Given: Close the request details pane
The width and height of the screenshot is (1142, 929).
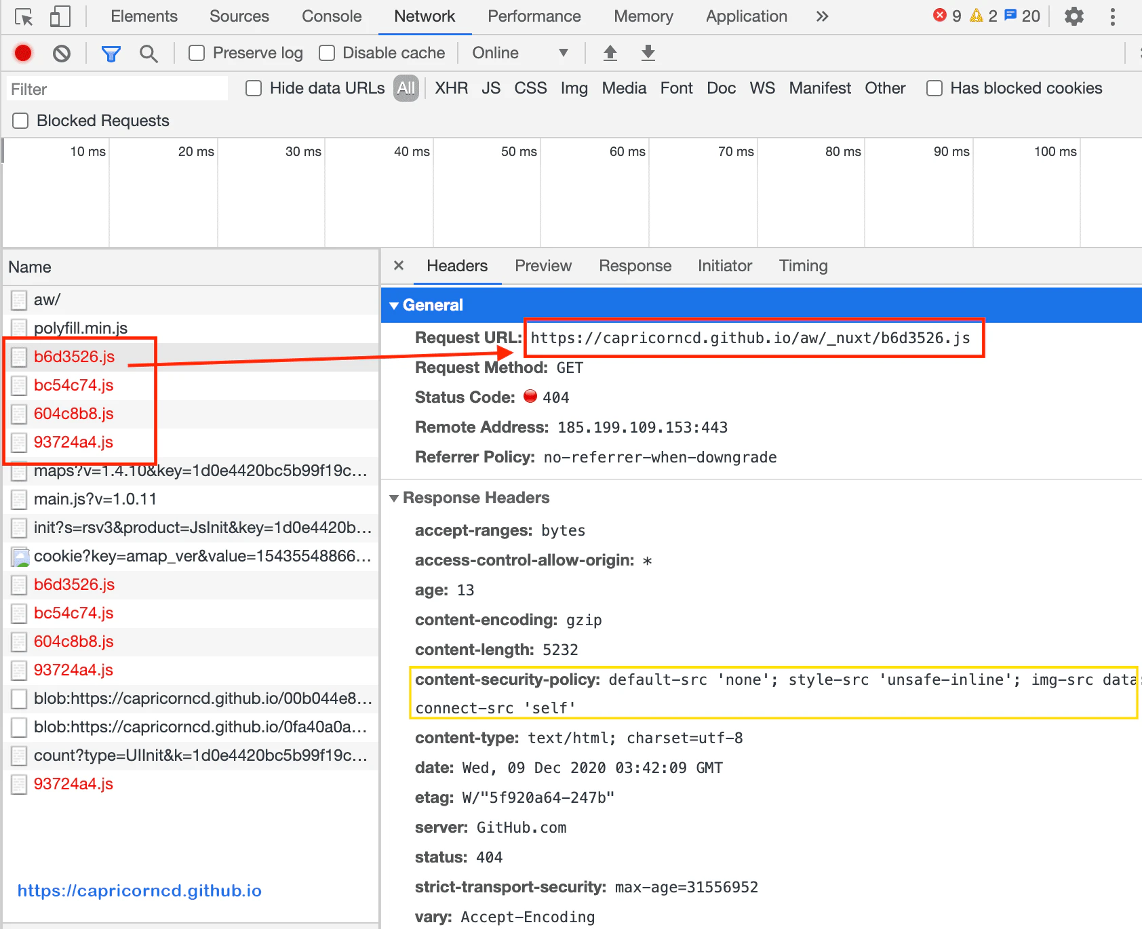Looking at the screenshot, I should pyautogui.click(x=399, y=266).
